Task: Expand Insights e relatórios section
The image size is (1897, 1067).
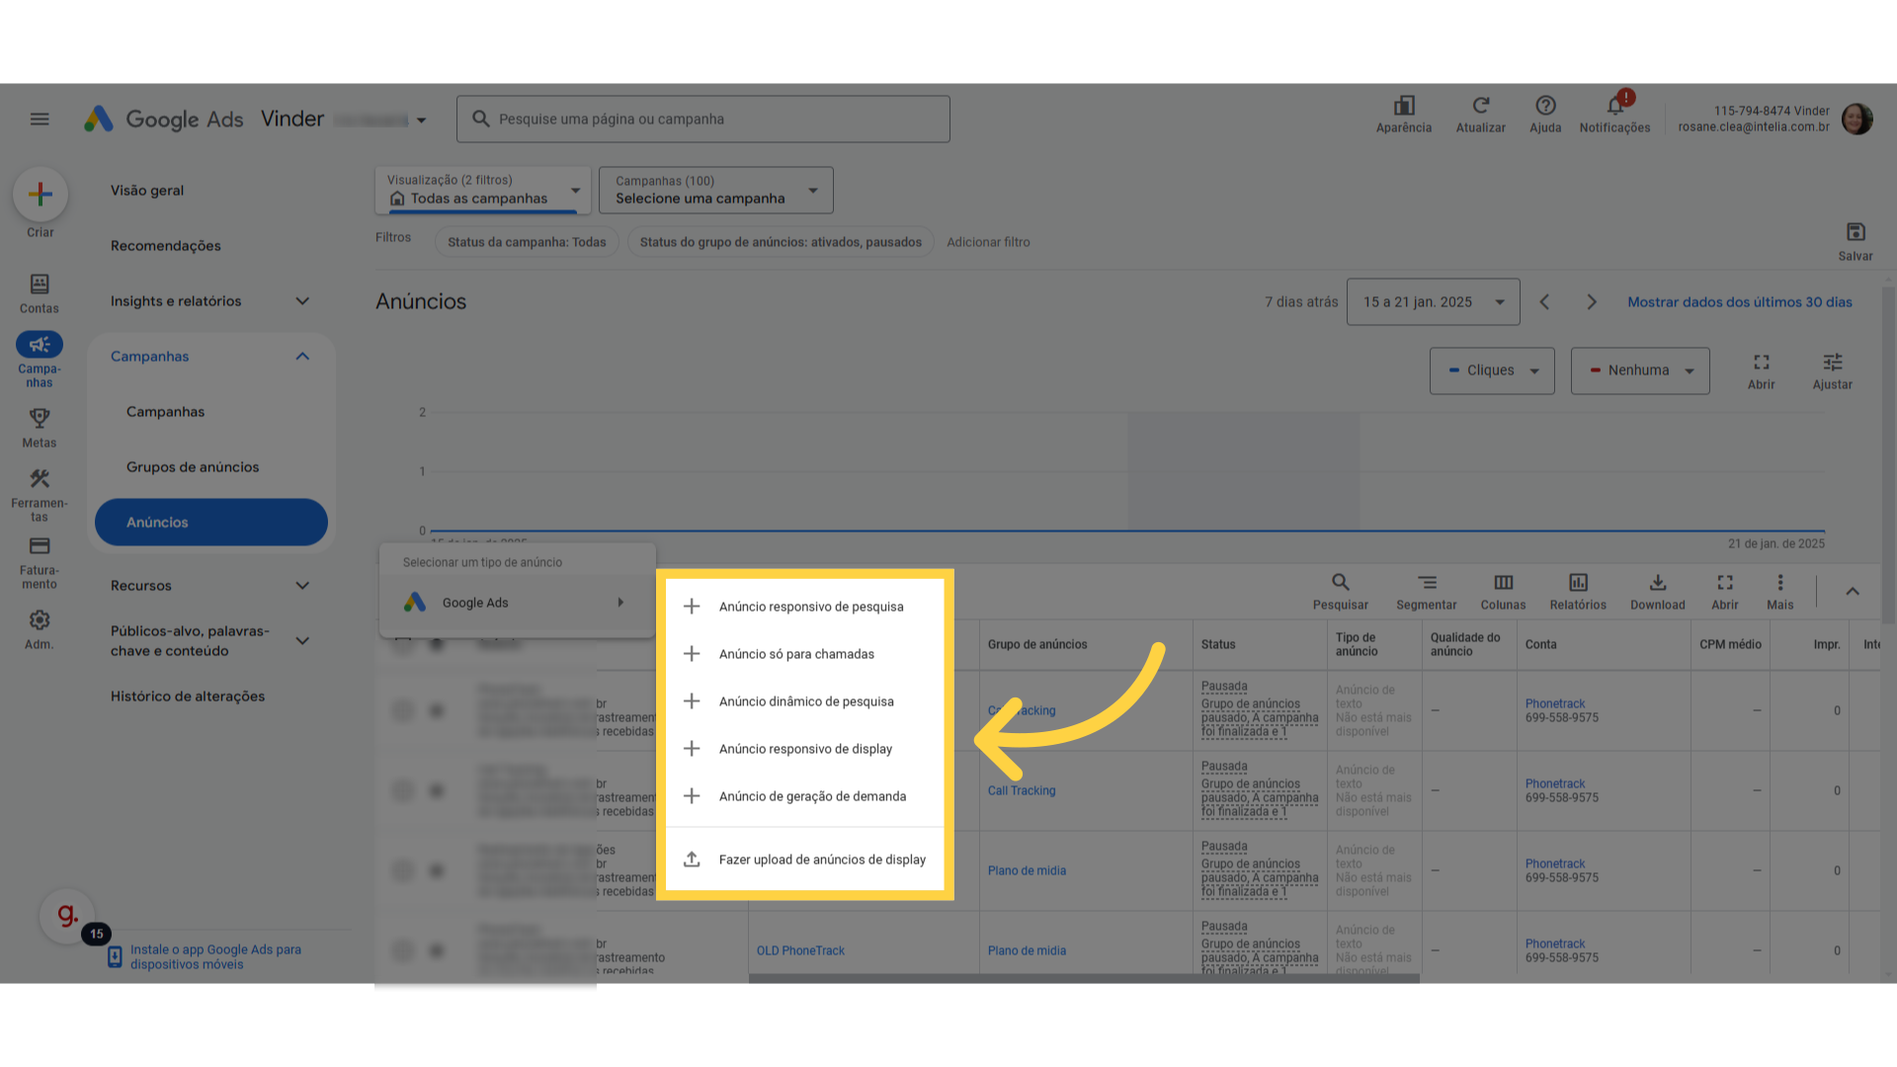Action: click(x=302, y=301)
